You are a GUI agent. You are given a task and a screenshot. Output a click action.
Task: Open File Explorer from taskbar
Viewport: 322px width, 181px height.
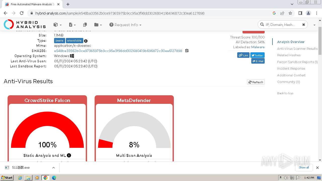pyautogui.click(x=28, y=178)
